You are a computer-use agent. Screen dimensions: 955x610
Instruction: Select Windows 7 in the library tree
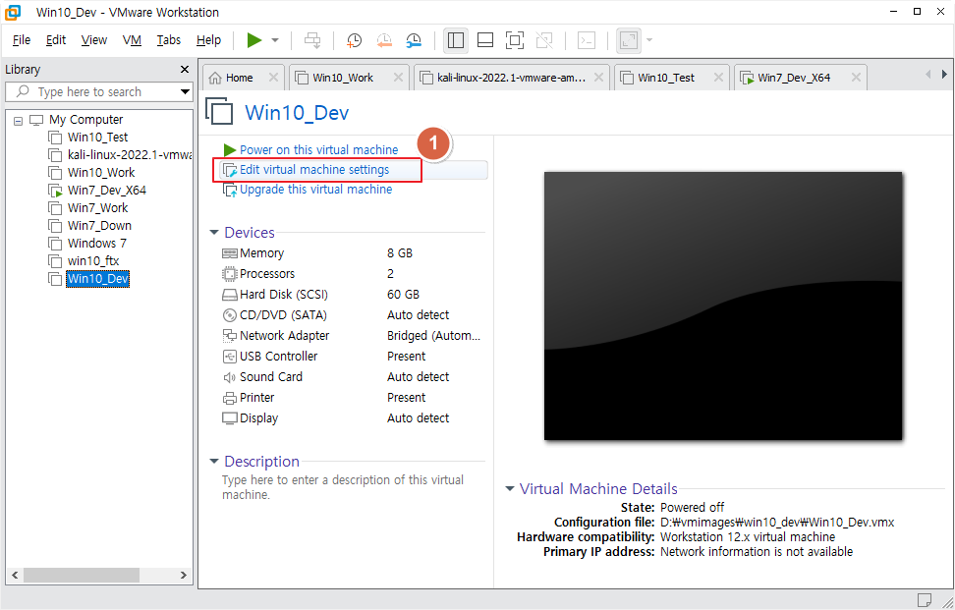[97, 243]
